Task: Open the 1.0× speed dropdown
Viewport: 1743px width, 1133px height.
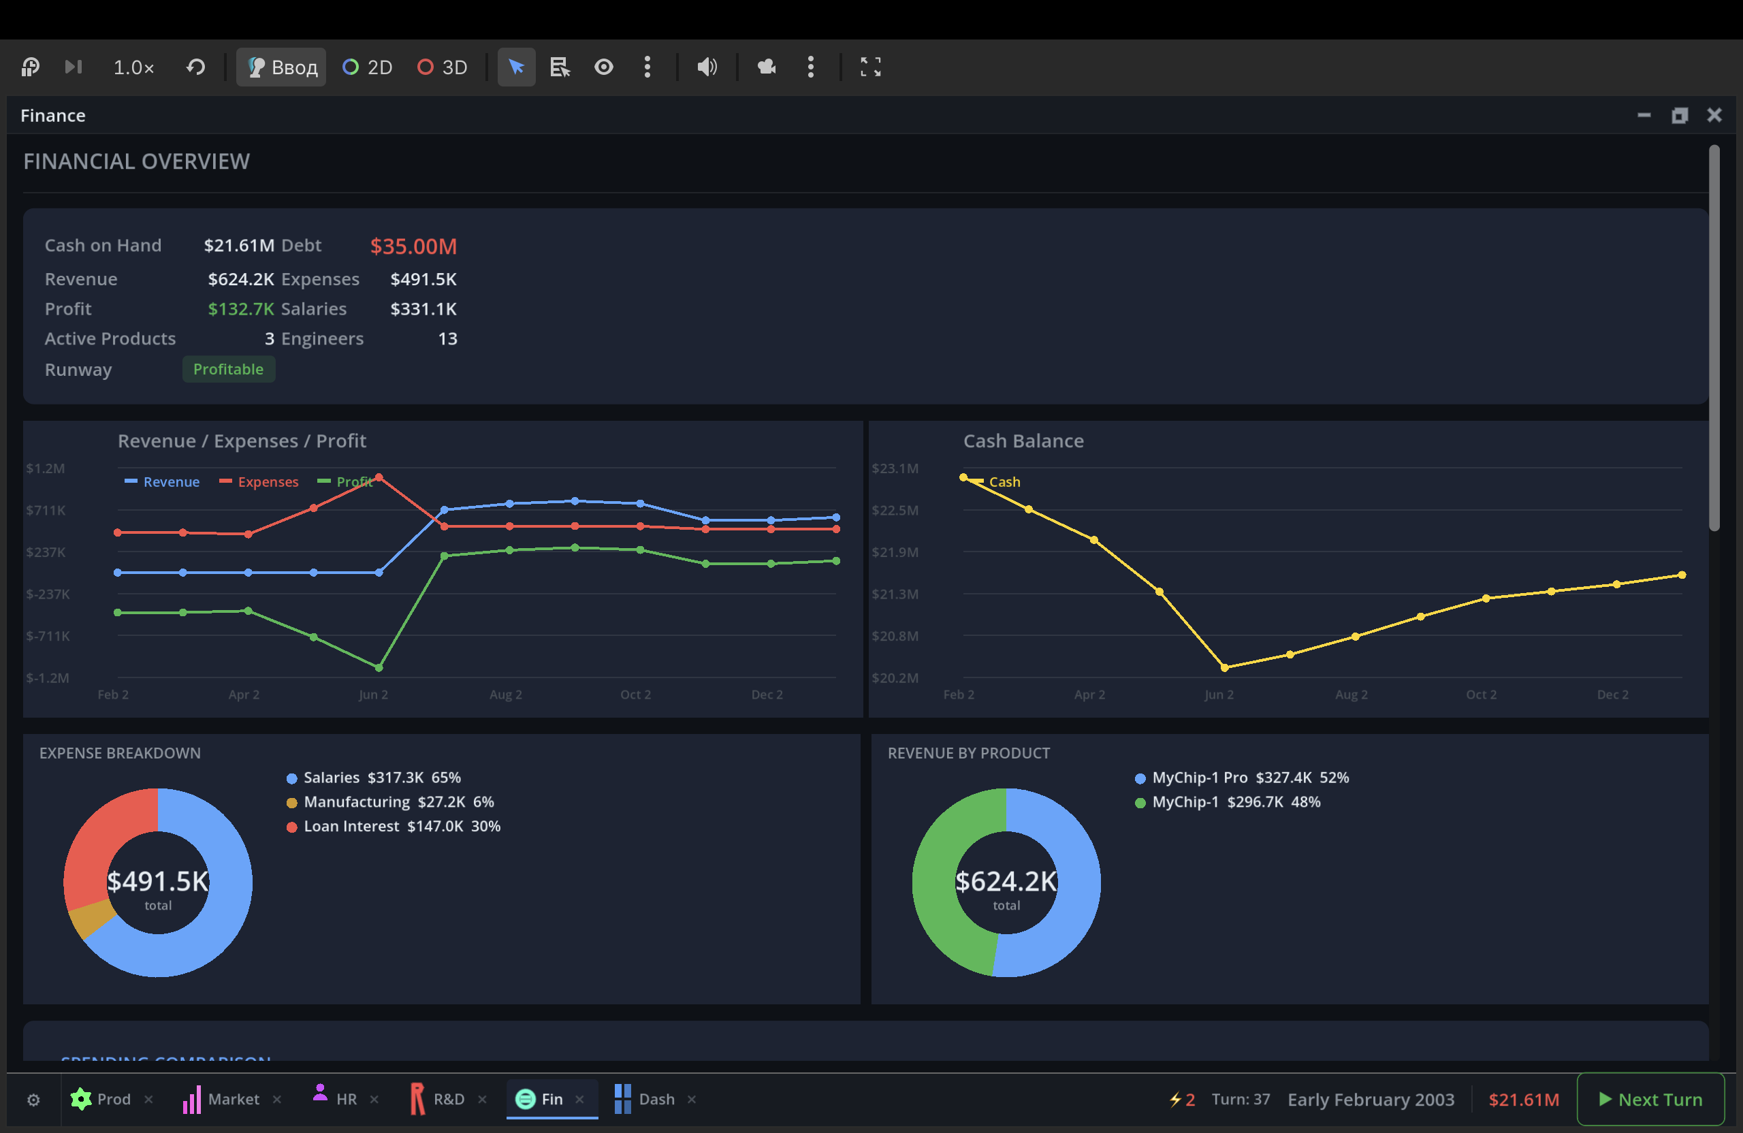Action: [133, 67]
